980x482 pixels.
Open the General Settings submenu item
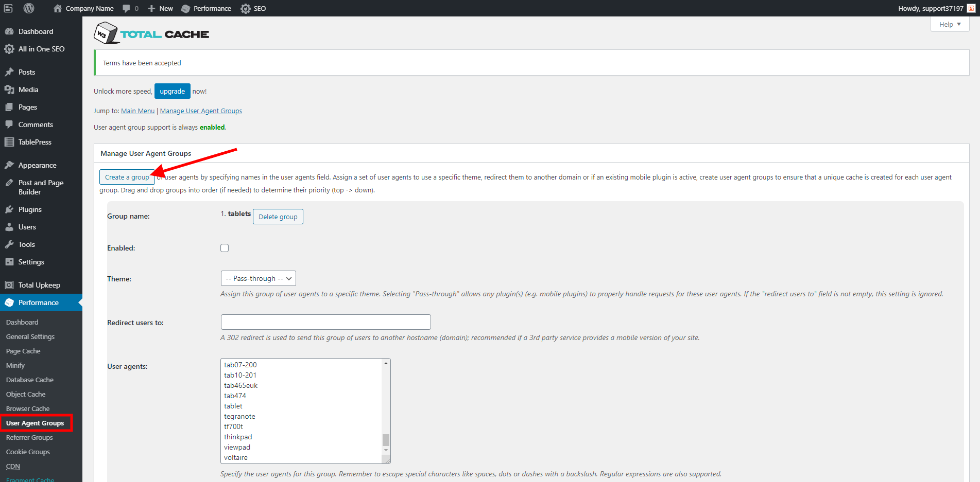coord(30,336)
